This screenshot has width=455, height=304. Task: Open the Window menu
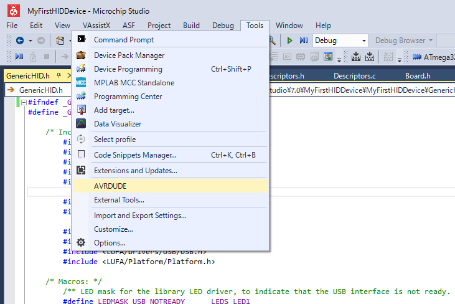pyautogui.click(x=289, y=26)
